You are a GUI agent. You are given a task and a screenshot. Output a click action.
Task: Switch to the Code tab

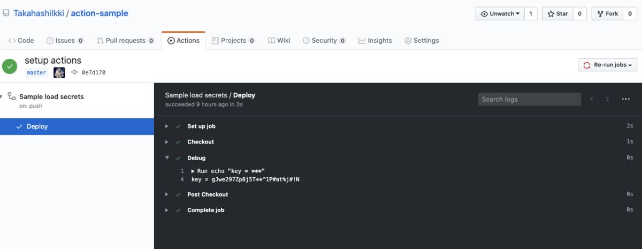[x=21, y=40]
